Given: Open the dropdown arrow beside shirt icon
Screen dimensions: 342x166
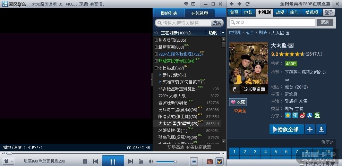Looking at the screenshot, I should click(12, 161).
